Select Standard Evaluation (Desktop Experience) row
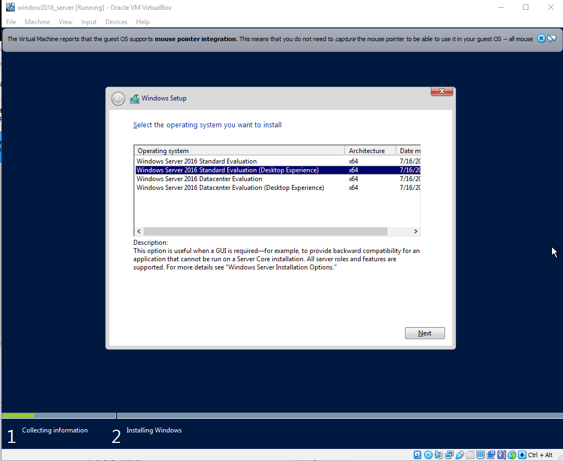 click(x=278, y=170)
